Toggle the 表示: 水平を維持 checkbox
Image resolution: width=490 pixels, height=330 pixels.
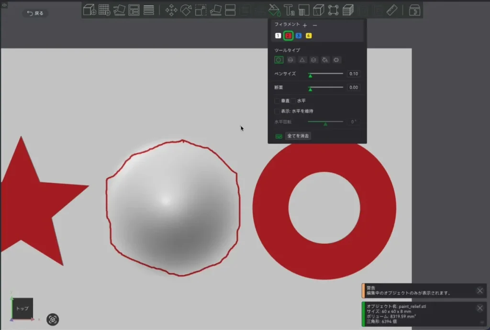277,111
